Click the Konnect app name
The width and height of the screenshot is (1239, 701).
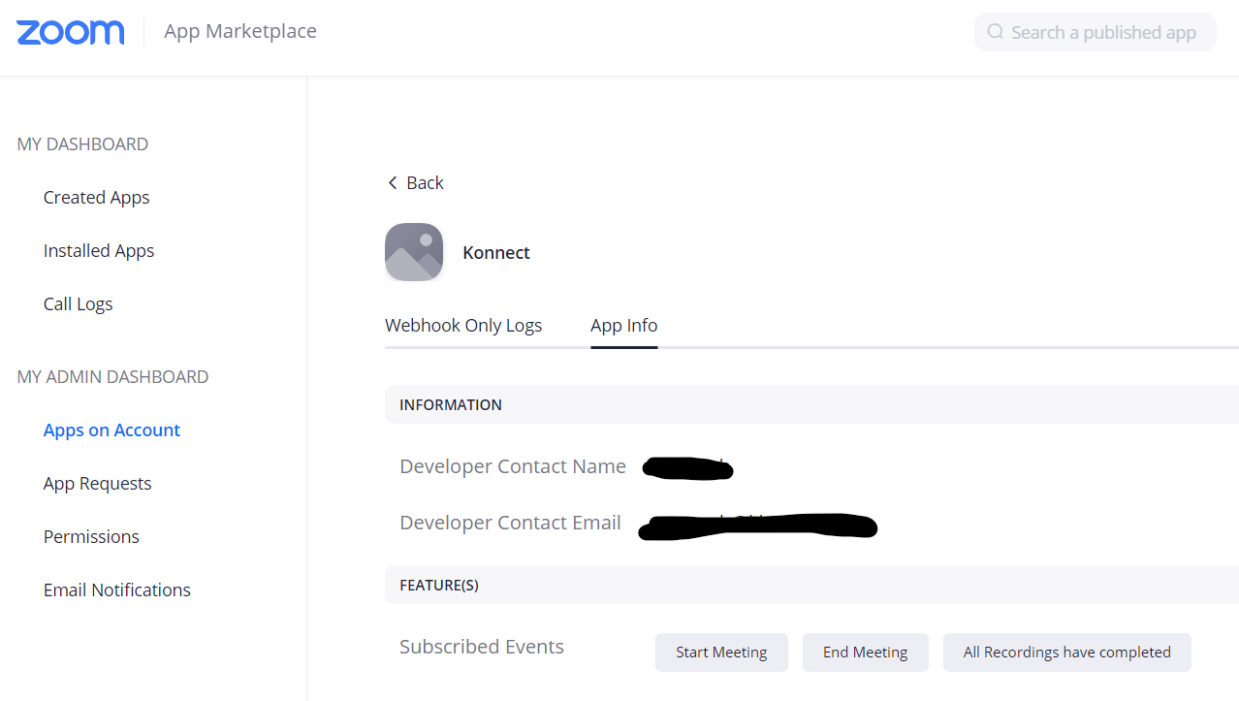pyautogui.click(x=496, y=252)
